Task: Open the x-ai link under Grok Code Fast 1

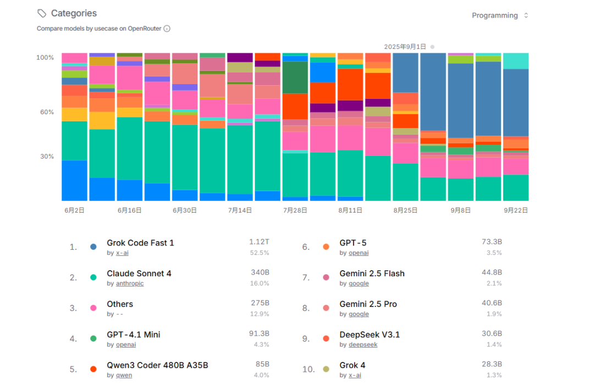Action: coord(122,253)
